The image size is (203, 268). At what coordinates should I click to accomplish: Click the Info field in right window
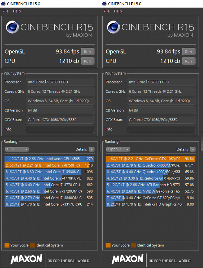(x=161, y=129)
